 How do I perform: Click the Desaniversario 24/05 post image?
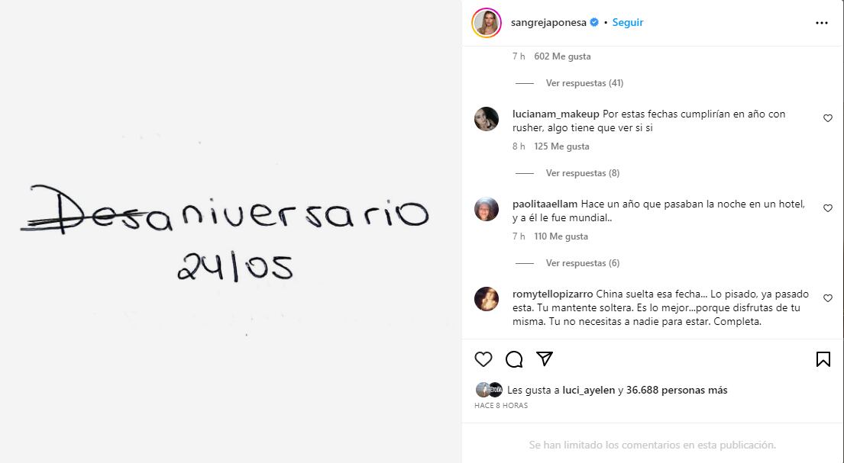231,231
